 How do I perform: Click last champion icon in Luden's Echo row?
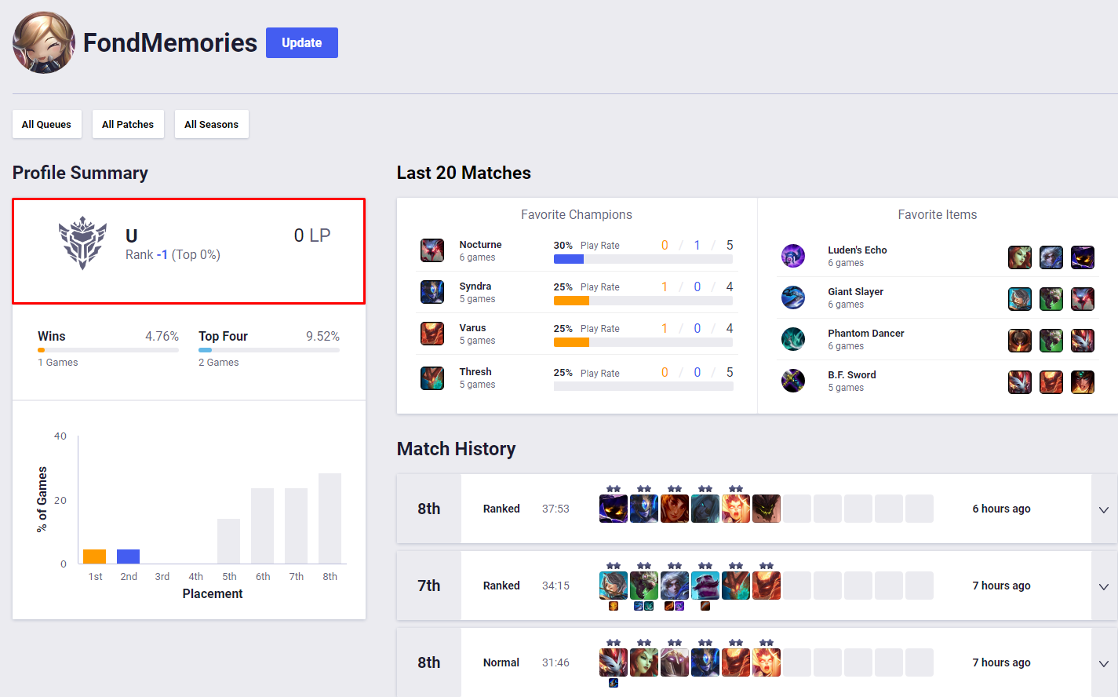(1083, 257)
